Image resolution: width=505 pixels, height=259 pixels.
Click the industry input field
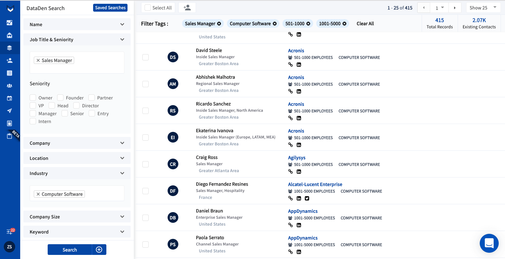pos(77,193)
